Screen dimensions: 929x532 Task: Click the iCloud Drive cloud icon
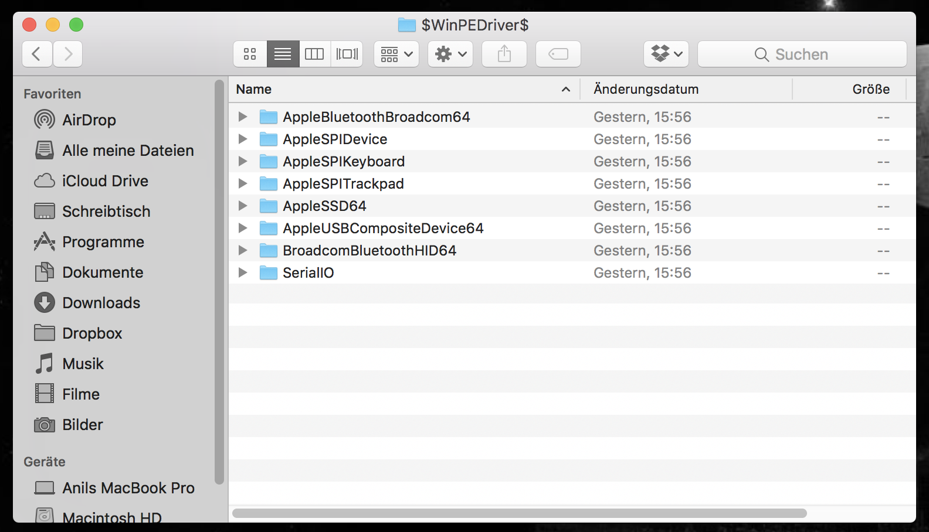point(45,180)
